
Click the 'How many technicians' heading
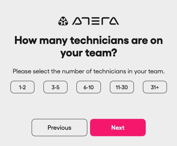pos(89,47)
